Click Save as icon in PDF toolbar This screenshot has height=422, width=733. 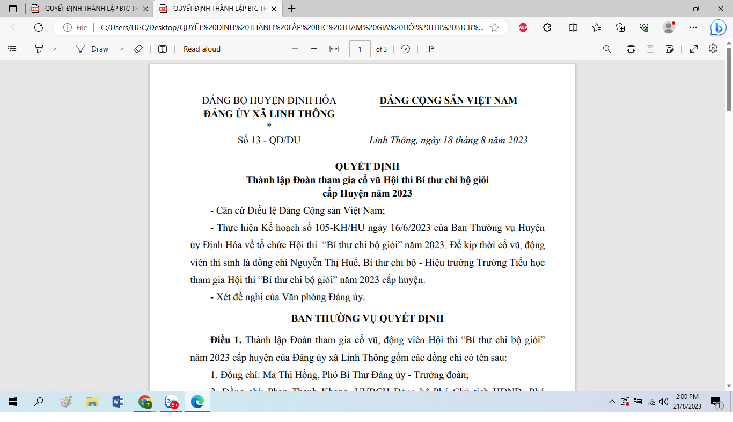pyautogui.click(x=670, y=49)
